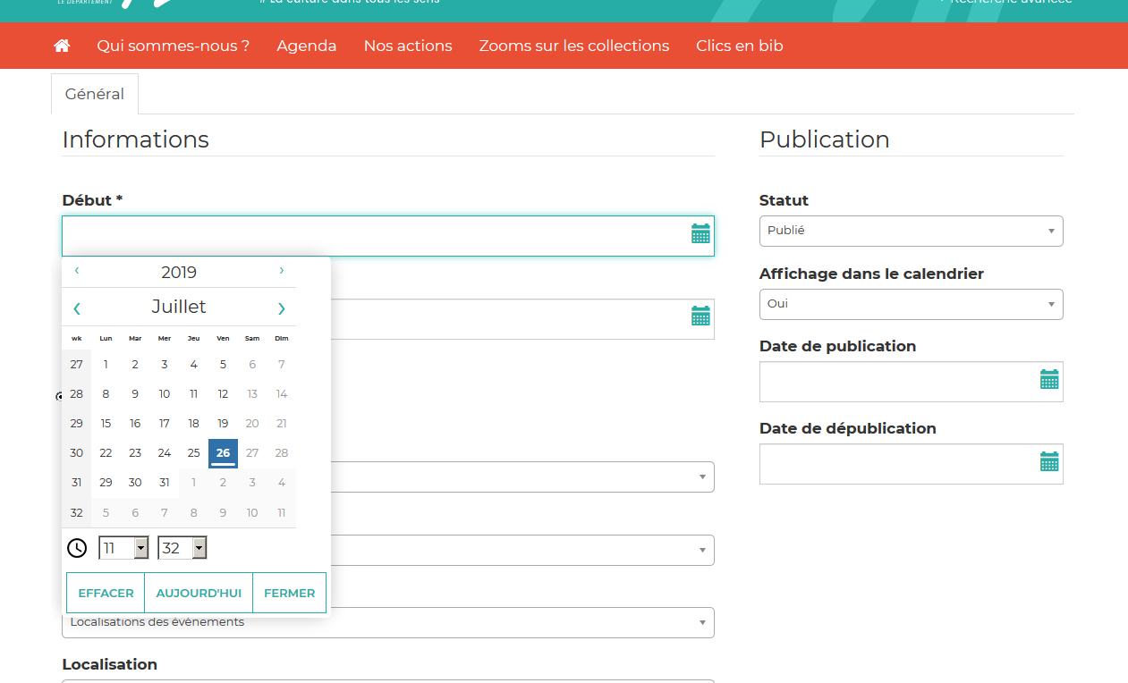Go to next month arrow
The height and width of the screenshot is (683, 1128).
(281, 308)
